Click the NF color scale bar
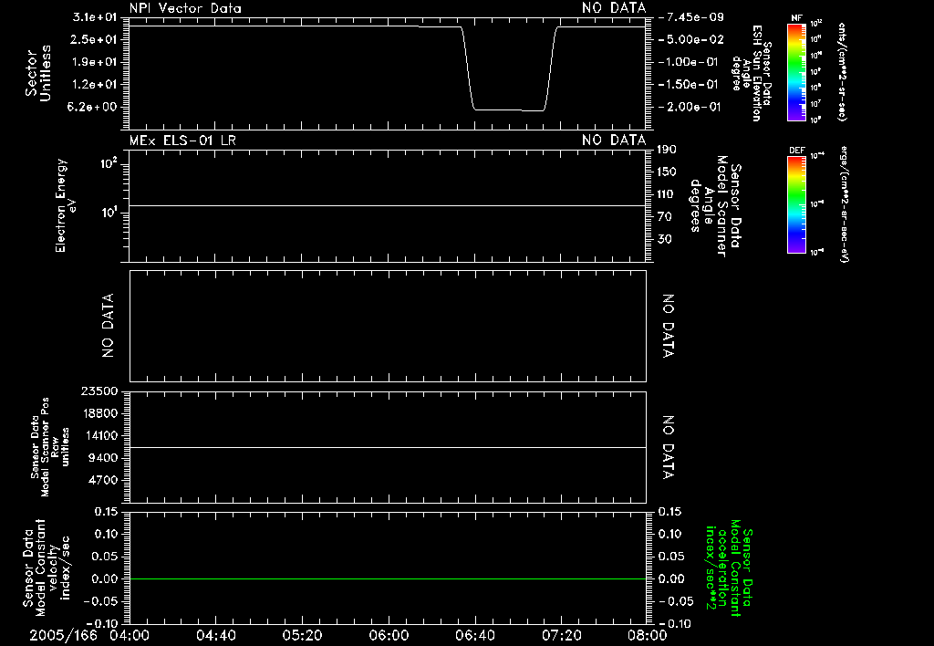 pyautogui.click(x=797, y=72)
